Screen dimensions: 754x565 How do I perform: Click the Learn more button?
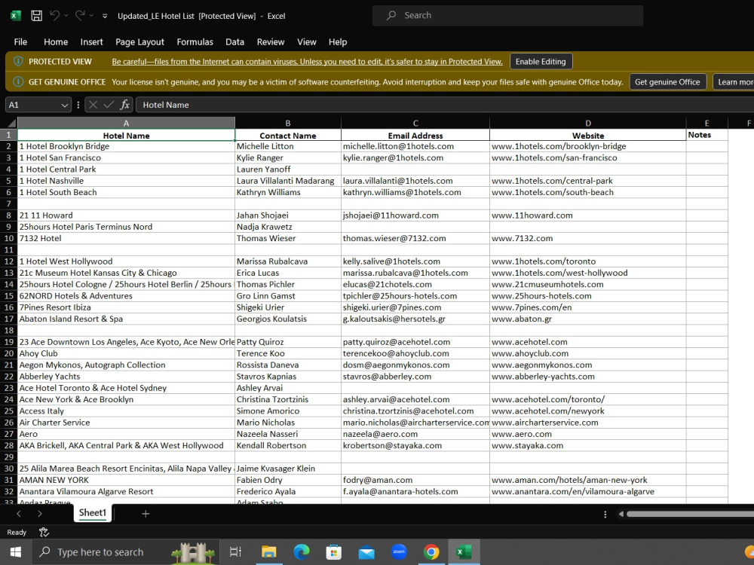[734, 81]
